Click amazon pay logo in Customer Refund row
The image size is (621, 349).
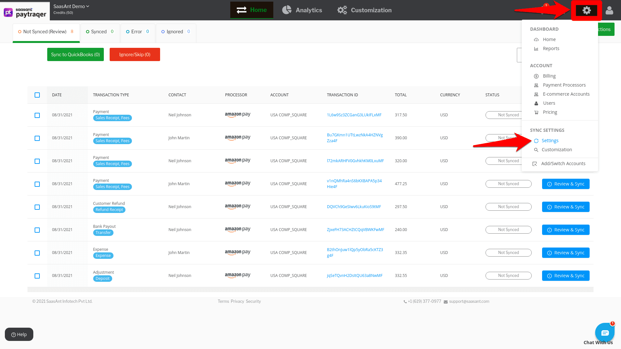(238, 206)
